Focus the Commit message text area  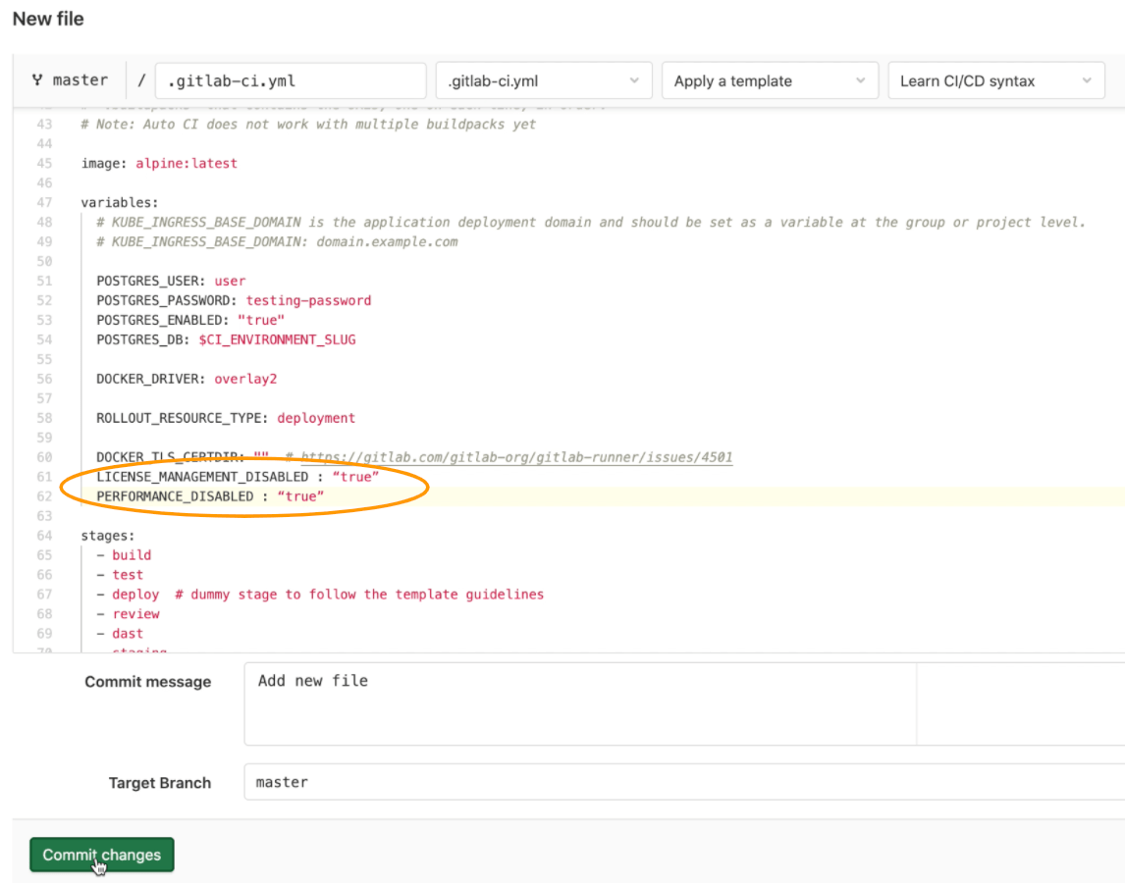[x=579, y=703]
